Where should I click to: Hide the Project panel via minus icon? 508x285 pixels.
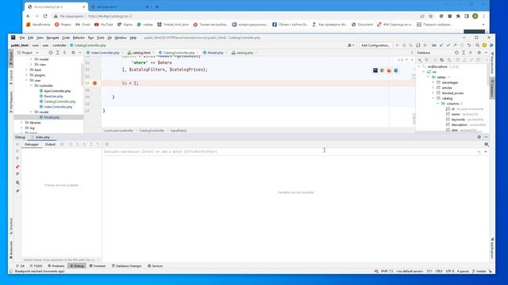80,53
